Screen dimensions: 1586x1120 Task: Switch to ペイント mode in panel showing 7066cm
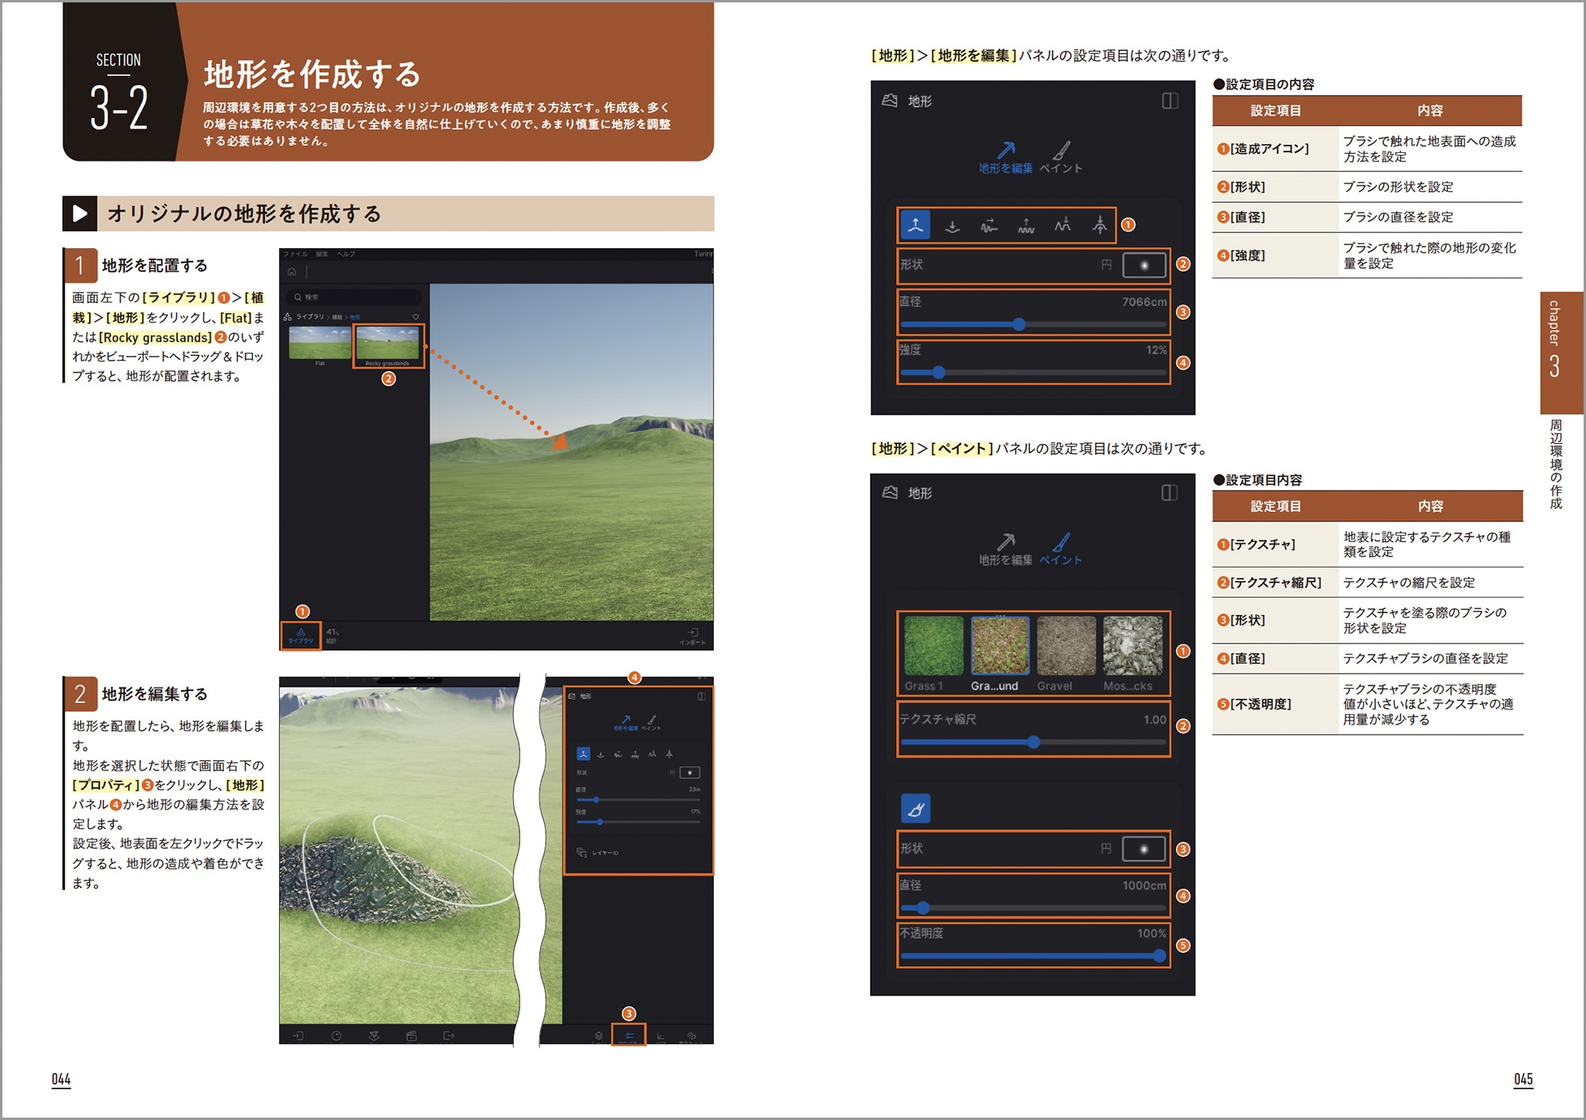pyautogui.click(x=1061, y=157)
